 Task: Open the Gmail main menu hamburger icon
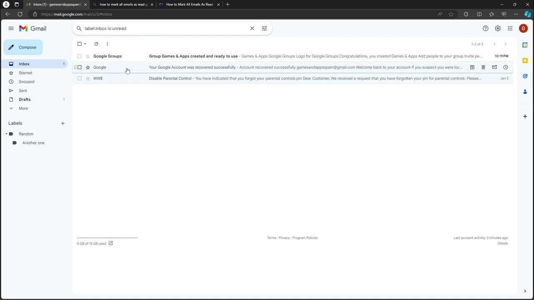tap(11, 28)
